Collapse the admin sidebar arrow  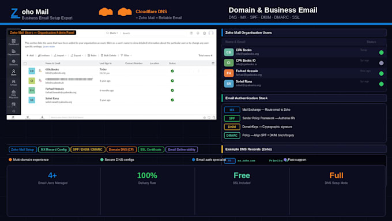tap(13, 111)
